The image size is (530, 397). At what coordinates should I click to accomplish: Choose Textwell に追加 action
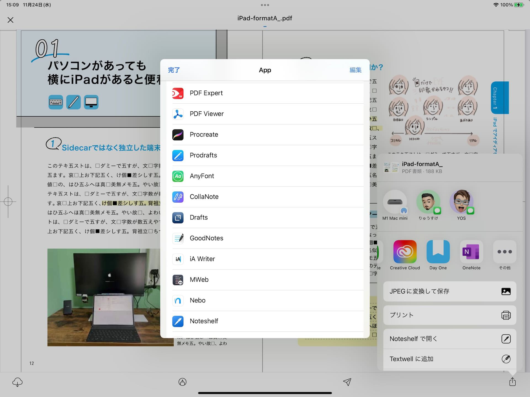[x=450, y=359]
